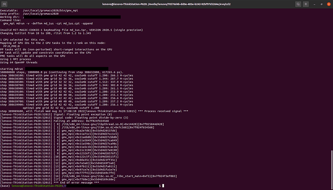The width and height of the screenshot is (333, 190).
Task: Open the hamburger menu in title bar
Action: click(306, 4)
